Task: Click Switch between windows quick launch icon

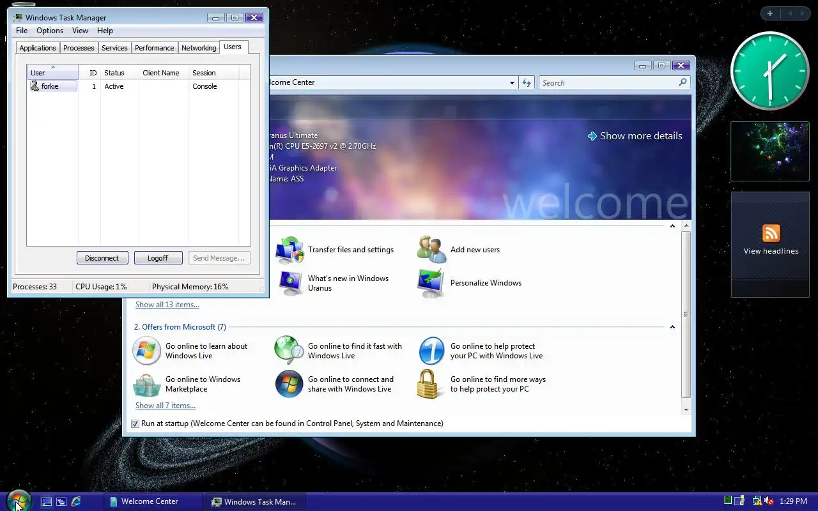Action: [x=61, y=501]
